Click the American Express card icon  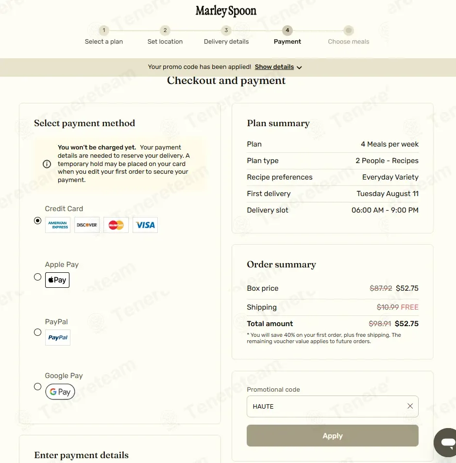pyautogui.click(x=58, y=225)
